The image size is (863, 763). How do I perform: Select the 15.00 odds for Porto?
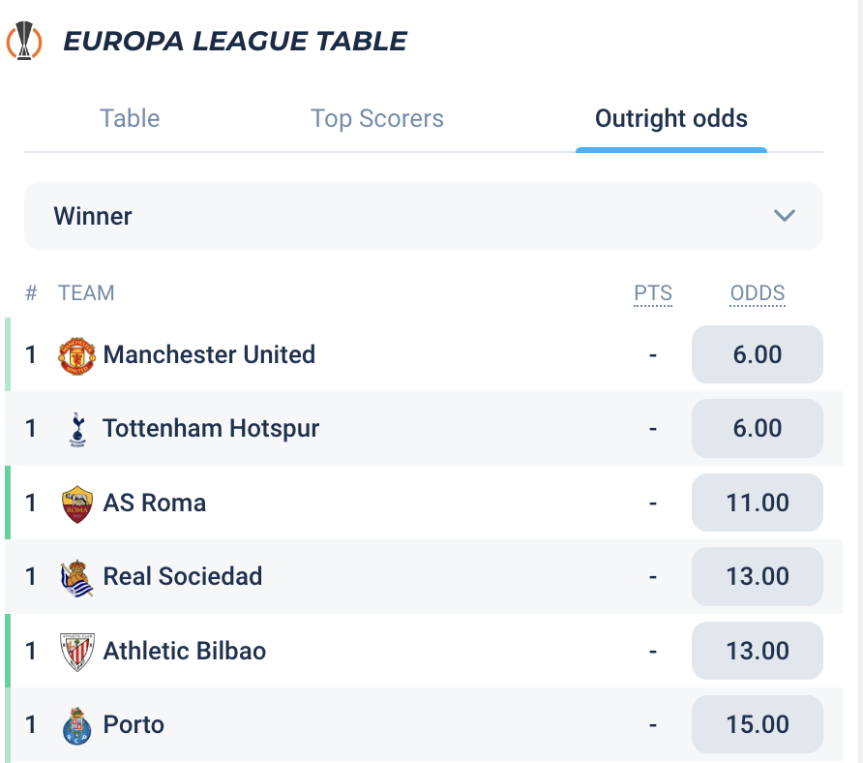tap(758, 724)
